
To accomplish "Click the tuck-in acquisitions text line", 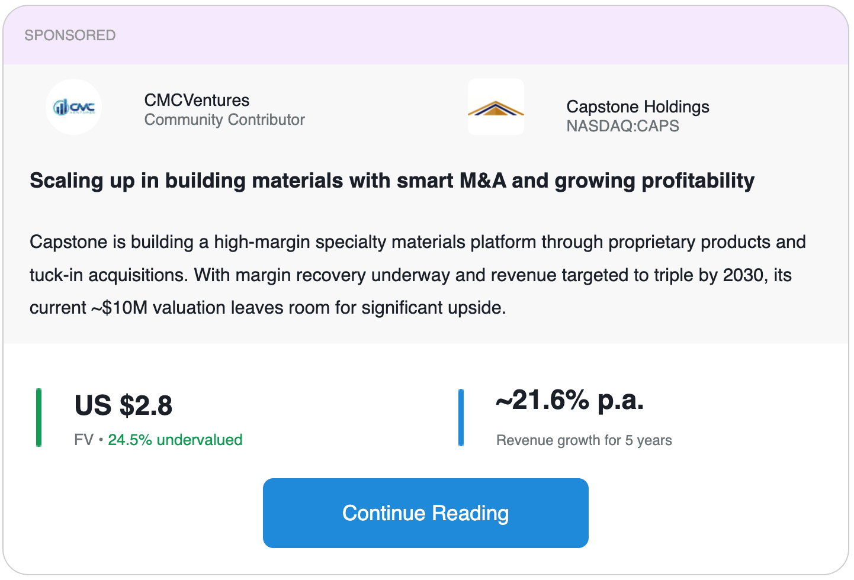I will coord(410,275).
